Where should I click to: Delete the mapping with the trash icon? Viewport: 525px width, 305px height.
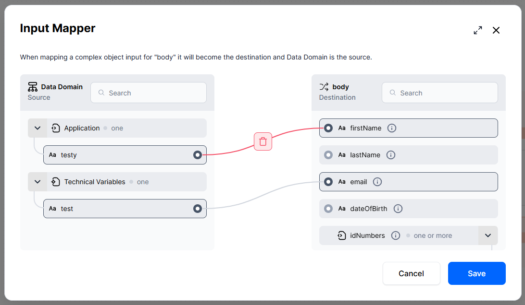click(x=263, y=141)
